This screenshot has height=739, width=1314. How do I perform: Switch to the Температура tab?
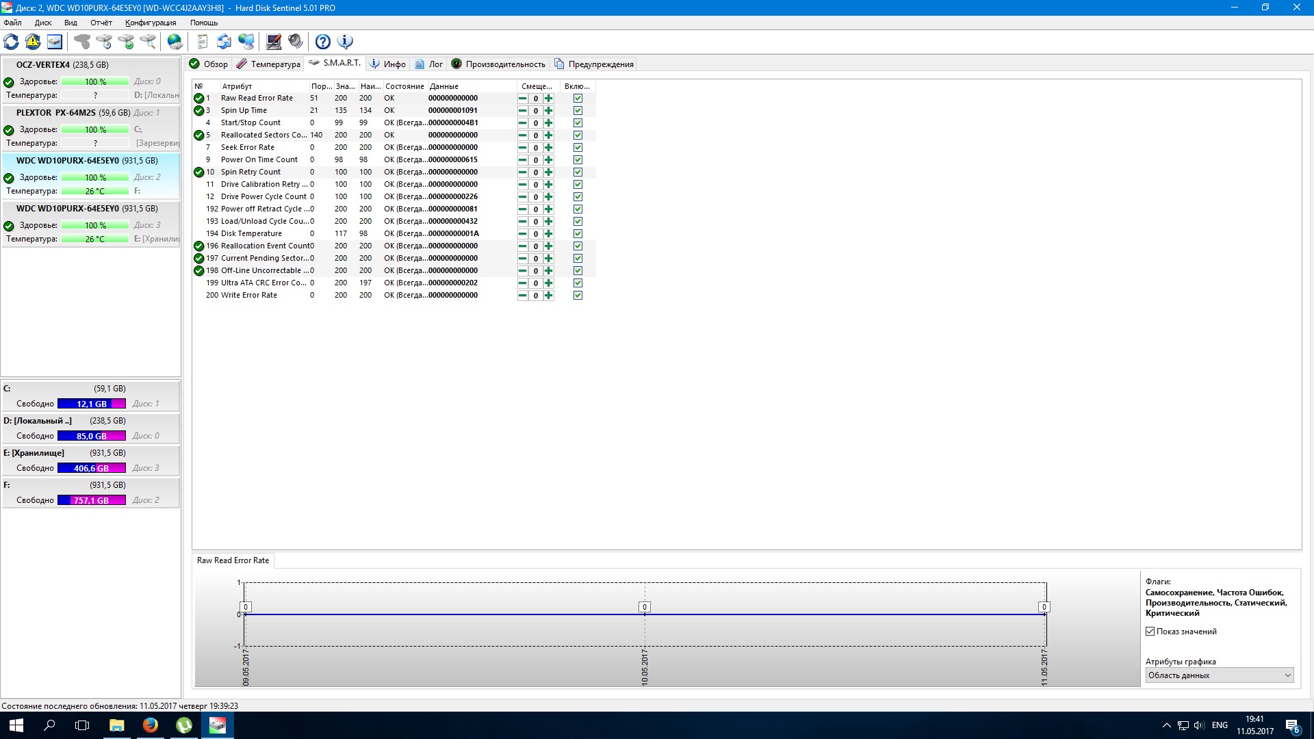click(x=268, y=64)
